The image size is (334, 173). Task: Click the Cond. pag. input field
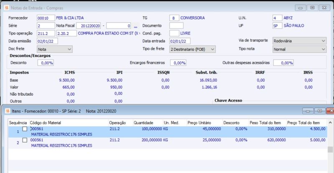click(x=174, y=33)
